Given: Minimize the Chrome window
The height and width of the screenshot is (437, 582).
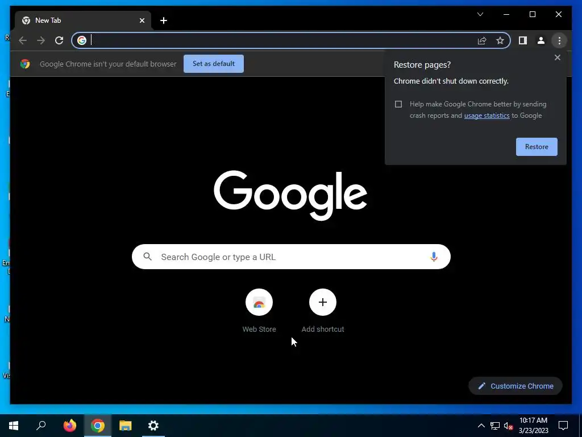Looking at the screenshot, I should point(506,14).
